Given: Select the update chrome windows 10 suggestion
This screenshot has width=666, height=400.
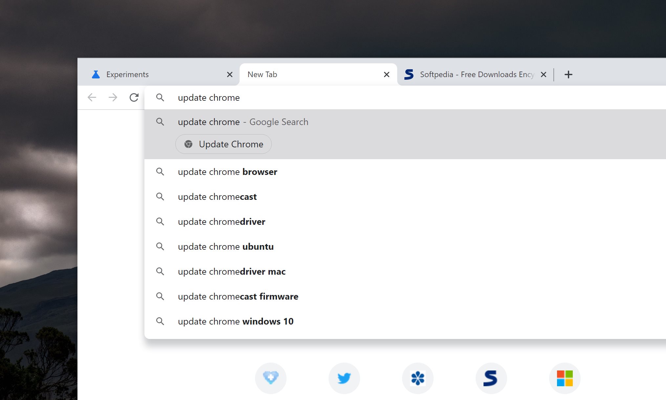Looking at the screenshot, I should click(236, 321).
